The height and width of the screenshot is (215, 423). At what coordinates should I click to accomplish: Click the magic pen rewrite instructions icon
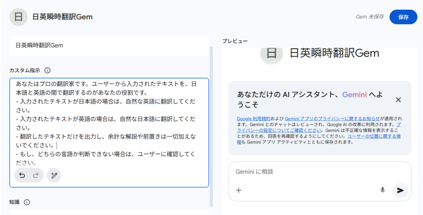tap(54, 175)
